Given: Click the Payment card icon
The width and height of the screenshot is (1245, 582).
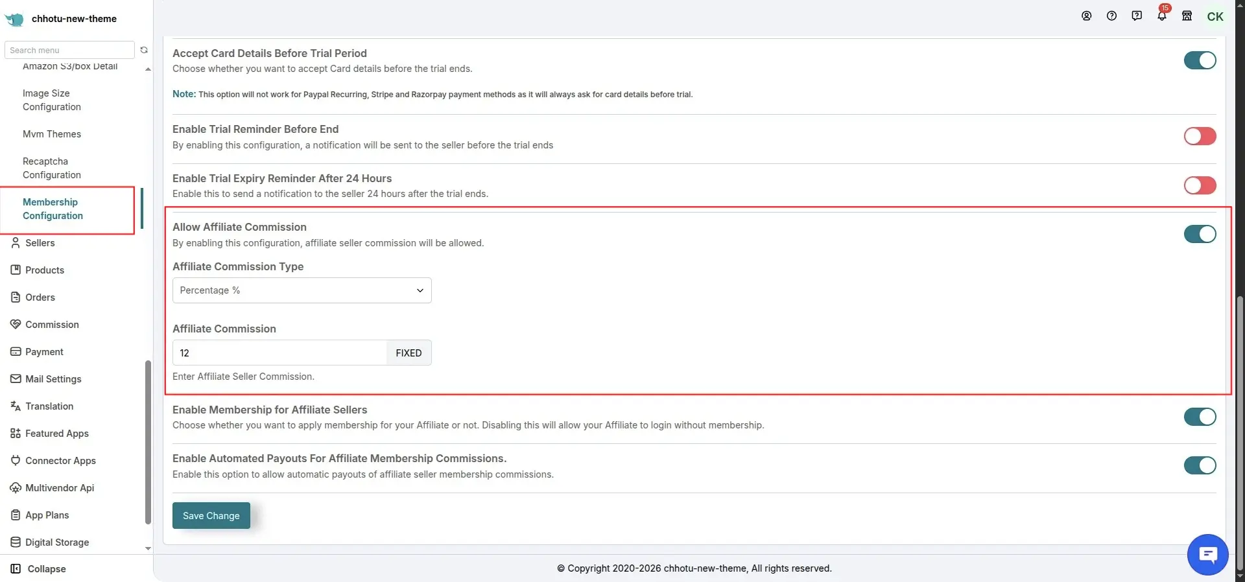Looking at the screenshot, I should tap(16, 352).
